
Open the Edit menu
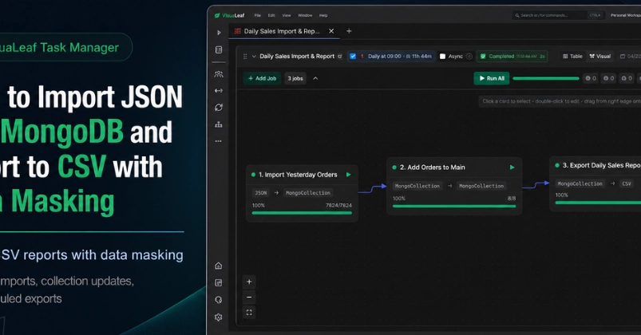click(271, 15)
